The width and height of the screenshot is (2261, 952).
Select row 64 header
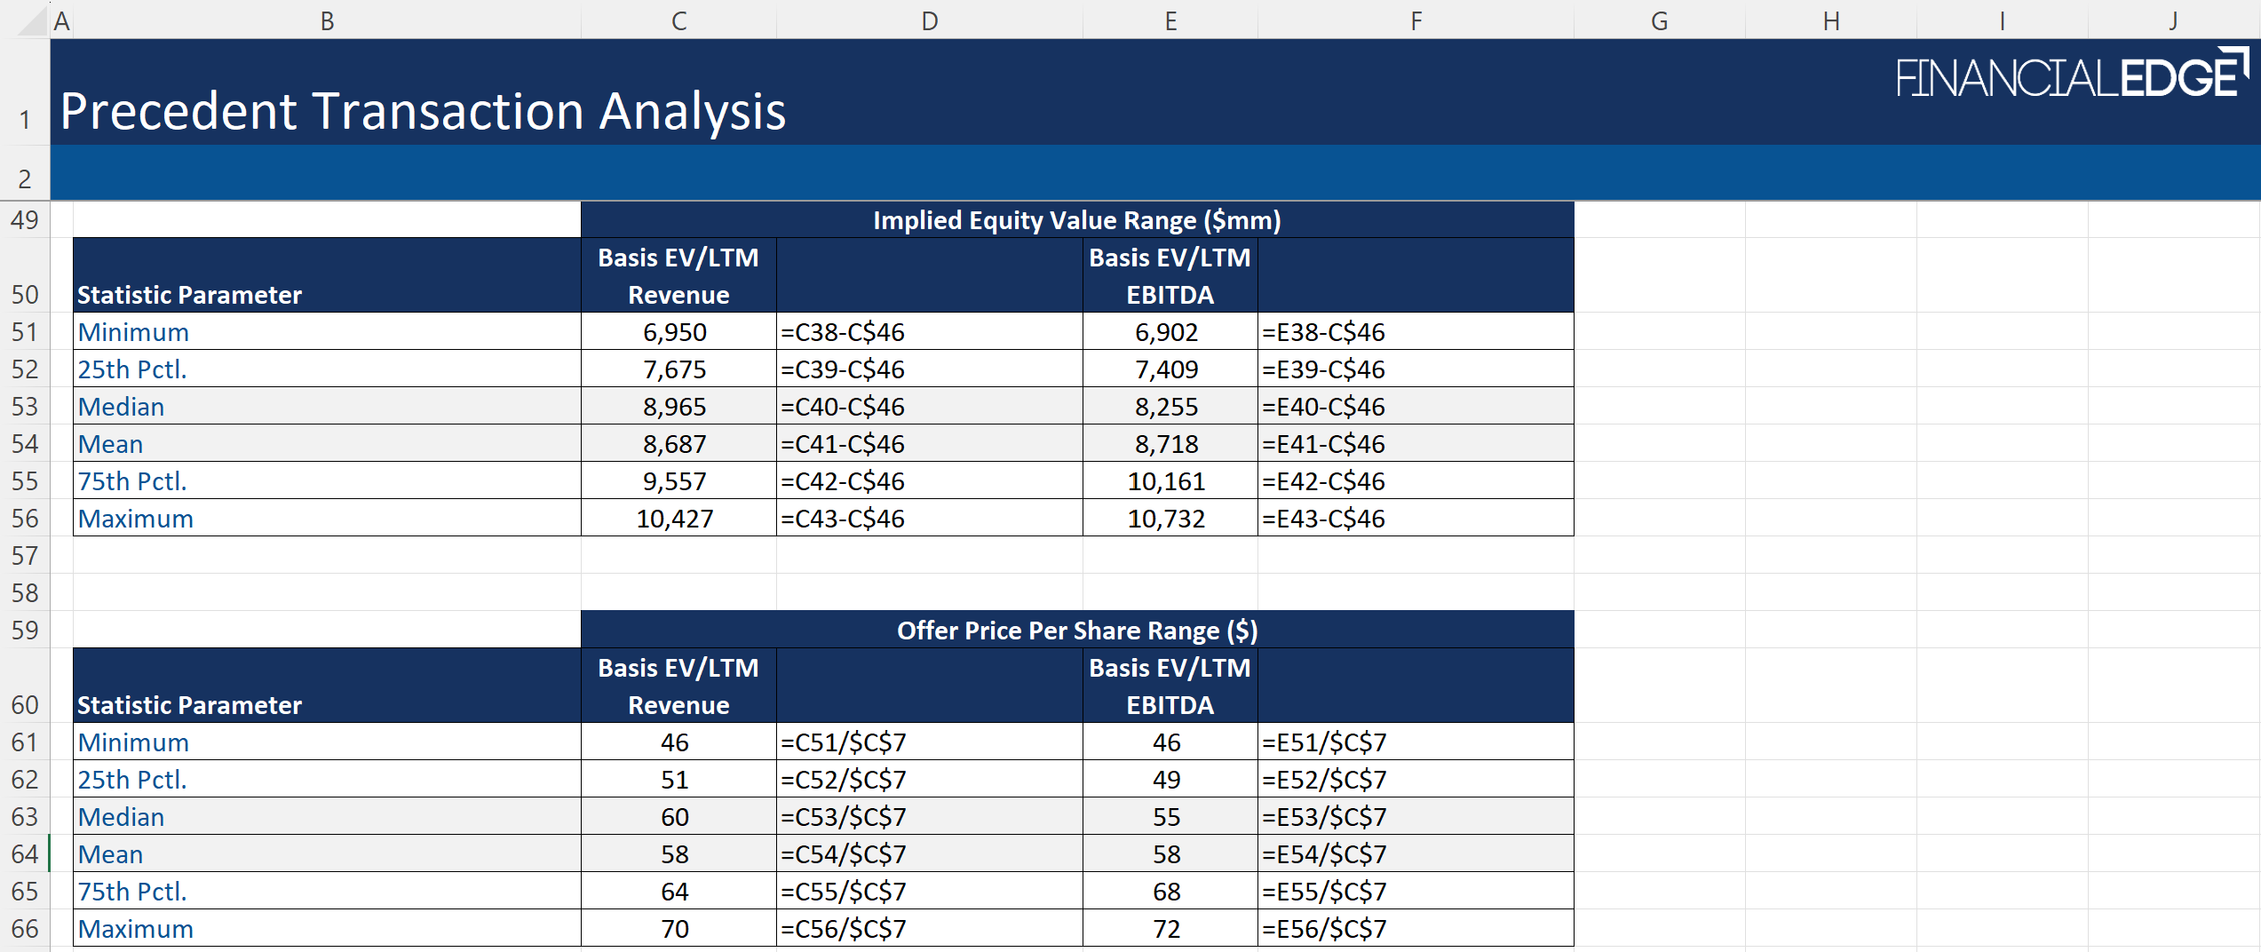click(25, 853)
